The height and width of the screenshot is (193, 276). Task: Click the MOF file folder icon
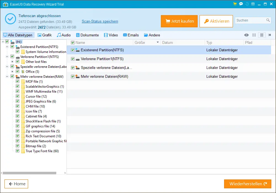pos(23,82)
